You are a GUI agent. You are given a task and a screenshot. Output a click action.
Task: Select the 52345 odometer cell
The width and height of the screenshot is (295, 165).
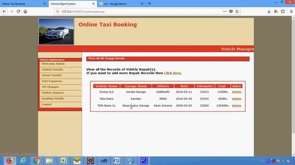[x=204, y=99]
